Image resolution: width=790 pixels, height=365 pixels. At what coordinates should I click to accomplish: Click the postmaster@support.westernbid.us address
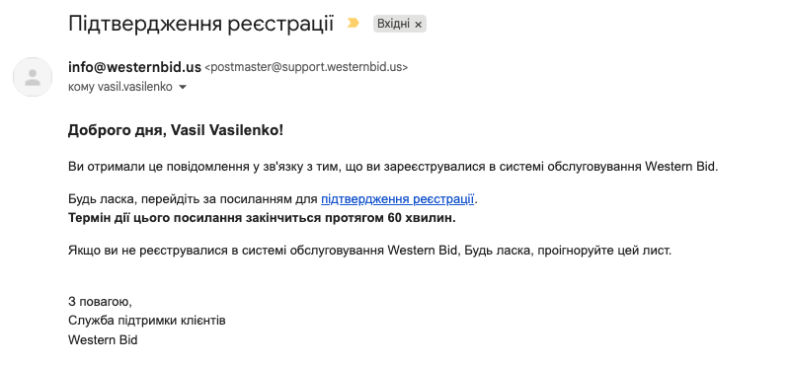tap(306, 67)
